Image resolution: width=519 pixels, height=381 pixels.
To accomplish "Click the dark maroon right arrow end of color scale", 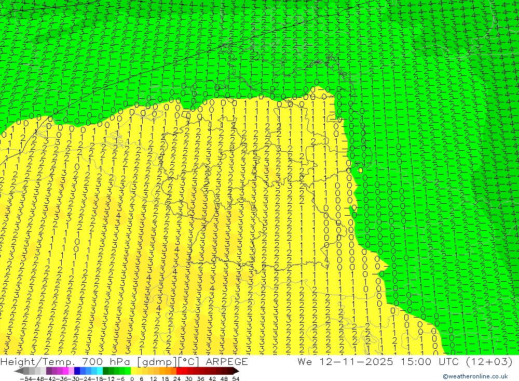I will pos(236,371).
